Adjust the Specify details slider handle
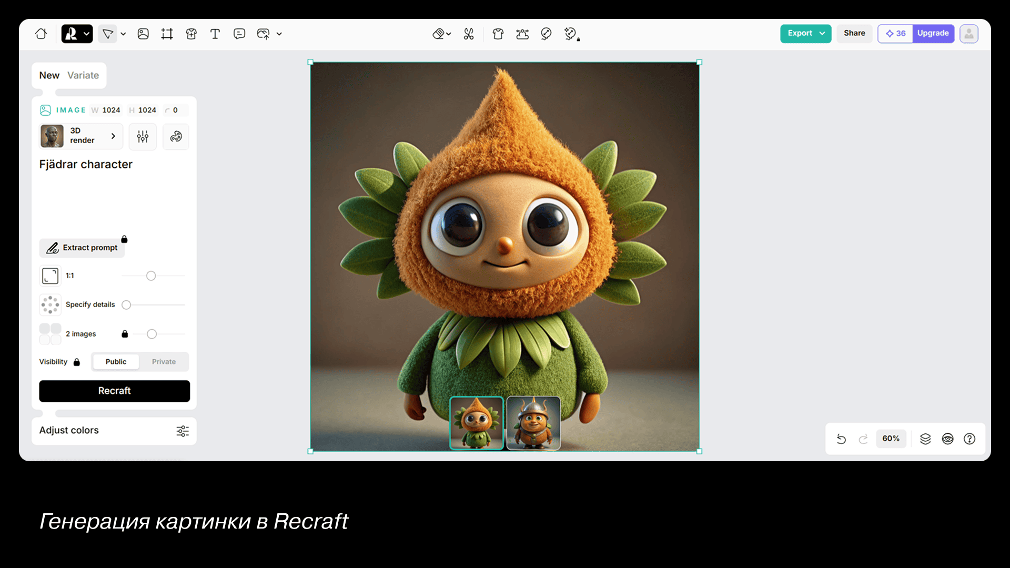Viewport: 1010px width, 568px height. [126, 305]
